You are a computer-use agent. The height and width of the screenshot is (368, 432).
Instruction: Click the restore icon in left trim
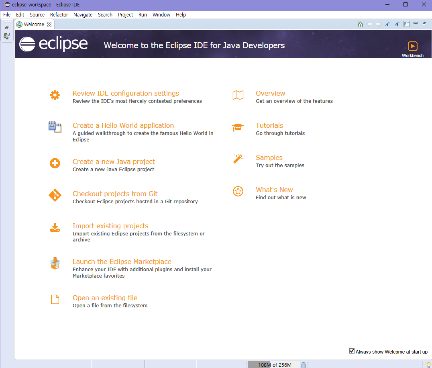[x=7, y=27]
